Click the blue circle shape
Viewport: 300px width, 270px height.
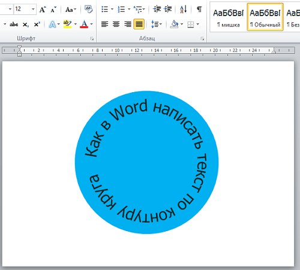[x=147, y=162]
